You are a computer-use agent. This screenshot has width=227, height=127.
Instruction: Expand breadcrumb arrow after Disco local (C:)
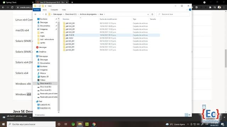tap(78, 14)
